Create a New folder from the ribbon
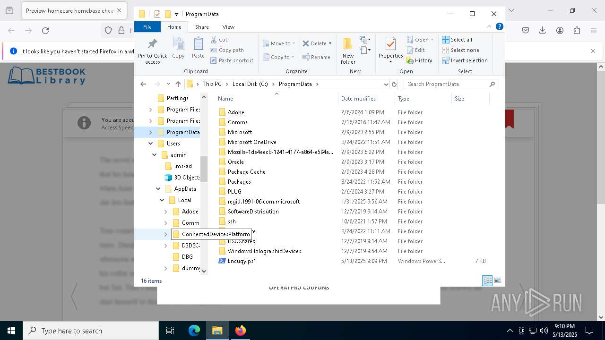Image resolution: width=605 pixels, height=340 pixels. pos(348,51)
